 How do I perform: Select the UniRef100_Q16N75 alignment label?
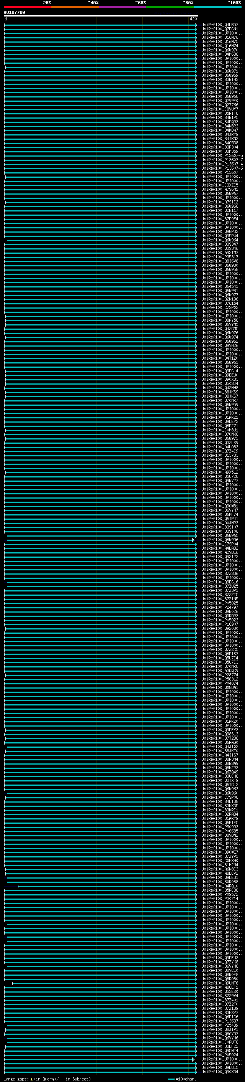click(220, 41)
